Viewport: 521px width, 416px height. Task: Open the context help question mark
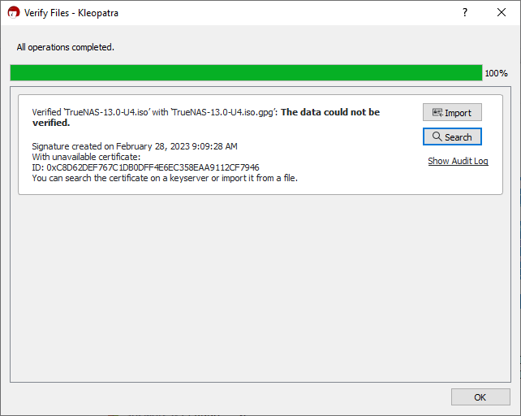[465, 13]
